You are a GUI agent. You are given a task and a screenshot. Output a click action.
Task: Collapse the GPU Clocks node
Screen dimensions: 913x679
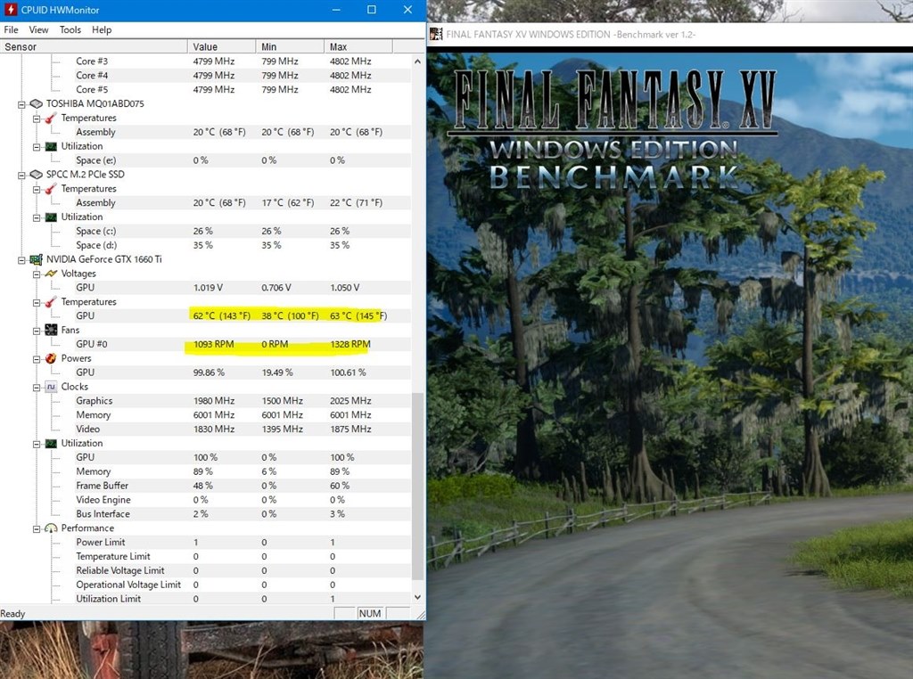tap(36, 388)
